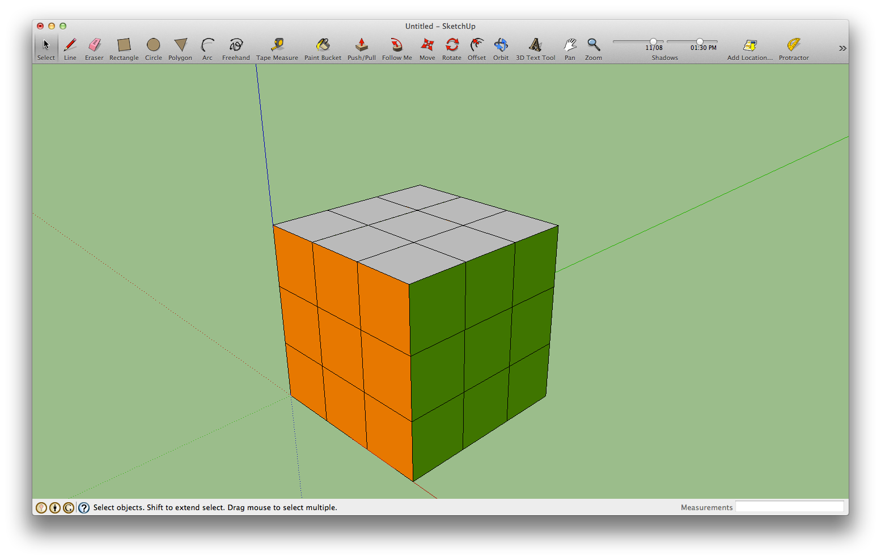Screen dimensions: 881x560
Task: Activate the Paint Bucket tool
Action: coord(323,45)
